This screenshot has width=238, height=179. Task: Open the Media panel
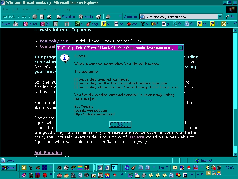pyautogui.click(x=86, y=17)
